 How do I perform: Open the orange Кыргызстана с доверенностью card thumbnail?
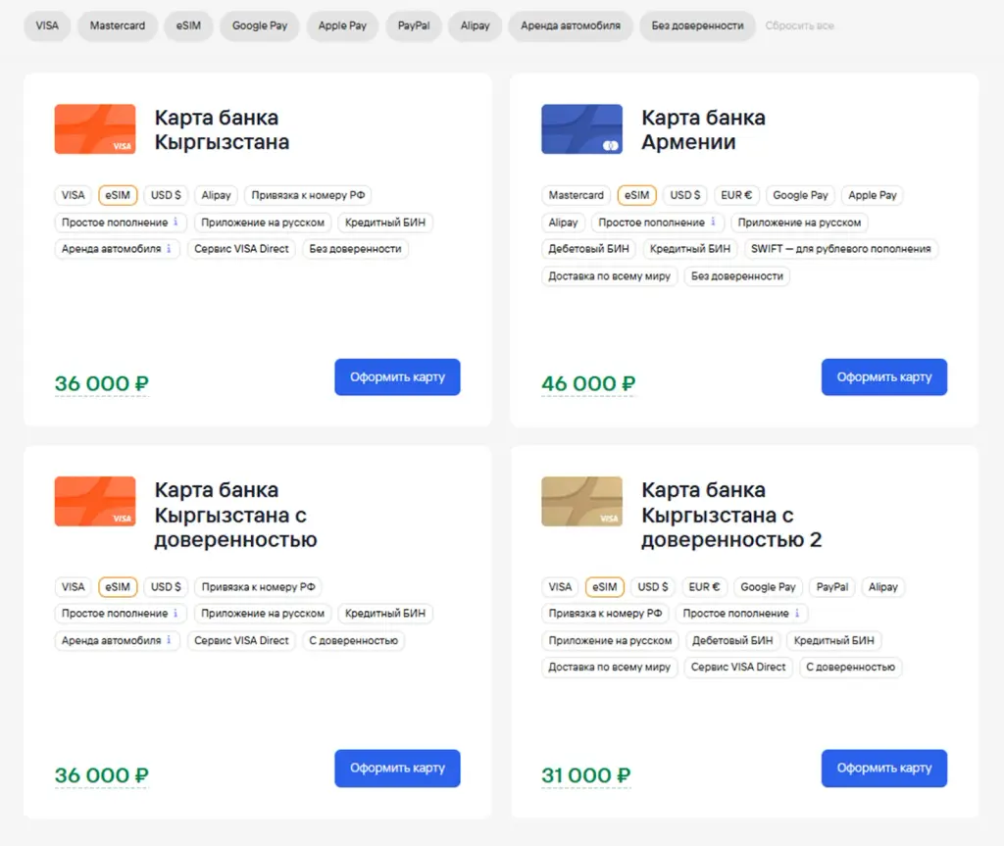[95, 502]
